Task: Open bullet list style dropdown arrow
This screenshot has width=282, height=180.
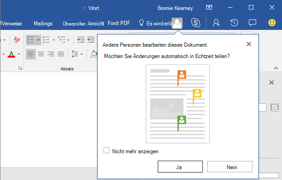Action: click(x=38, y=40)
